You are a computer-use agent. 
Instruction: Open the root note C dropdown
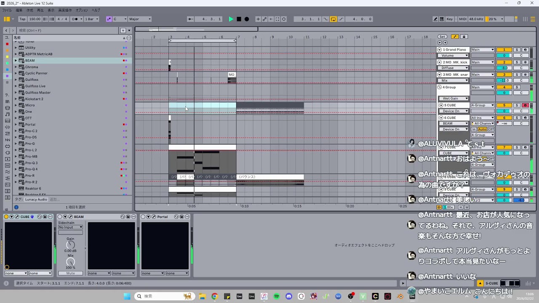(120, 19)
